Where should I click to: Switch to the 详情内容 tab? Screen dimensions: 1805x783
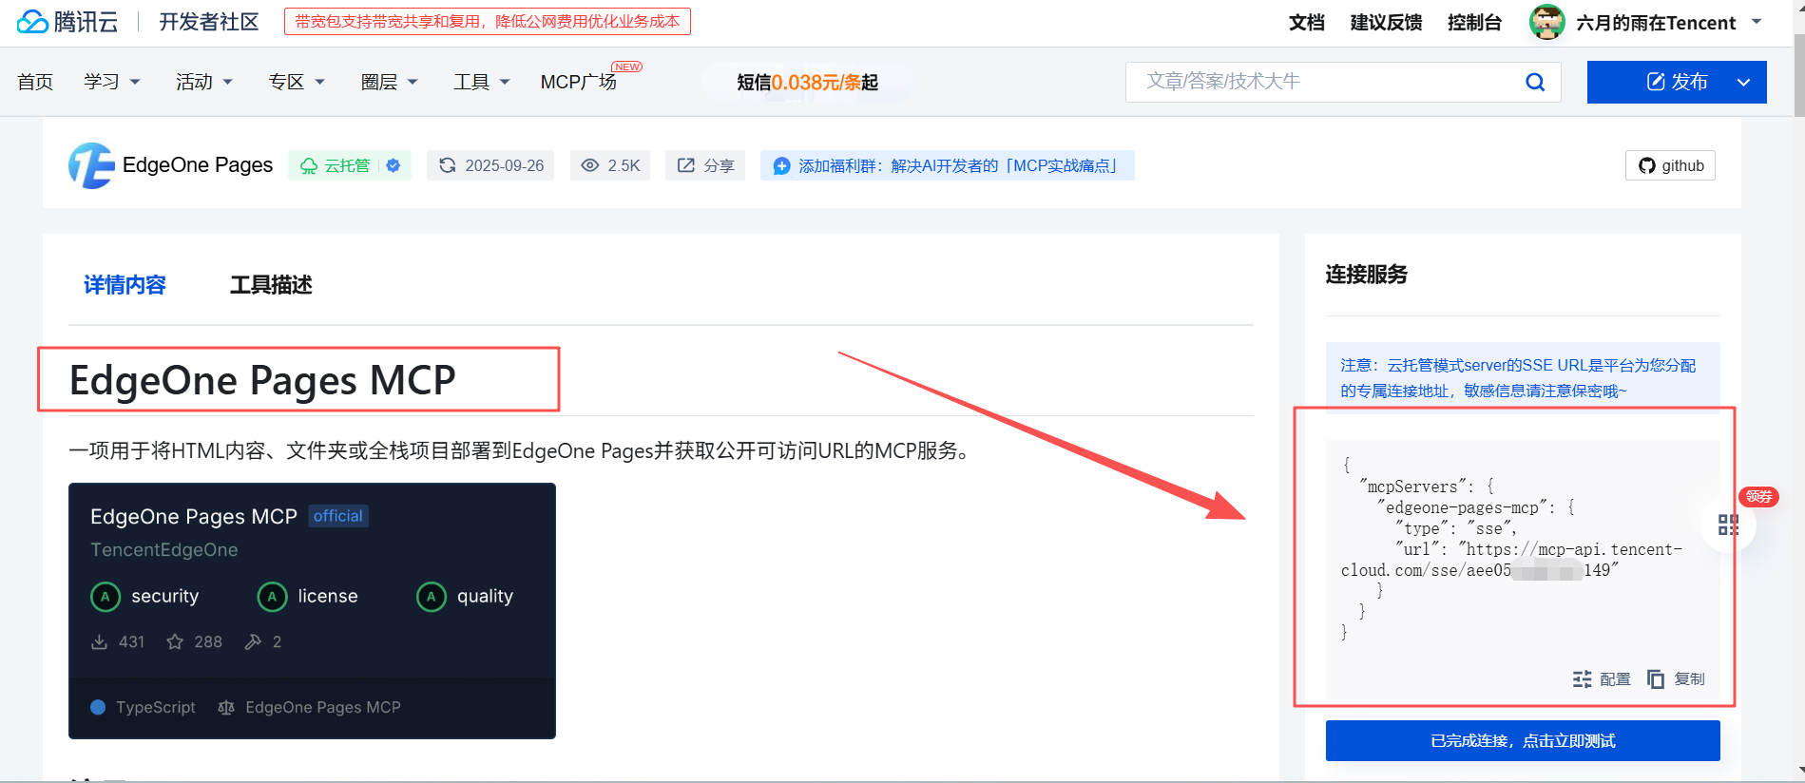[125, 285]
